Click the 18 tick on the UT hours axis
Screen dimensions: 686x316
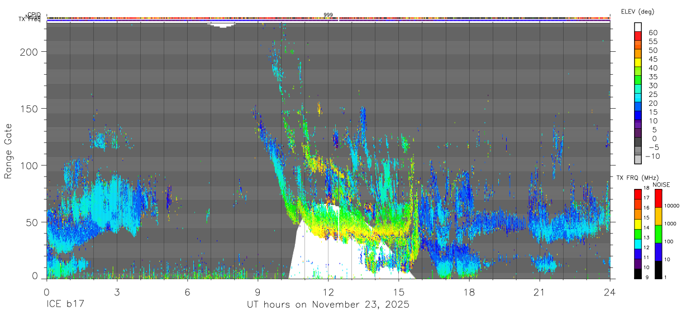pyautogui.click(x=469, y=292)
